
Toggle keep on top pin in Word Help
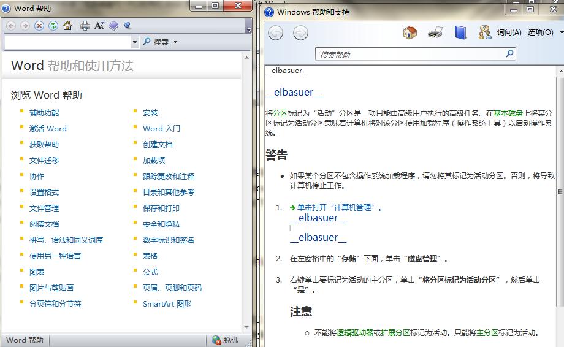coord(128,26)
